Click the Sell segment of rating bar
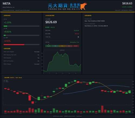The height and width of the screenshot is (118, 135). 69,46
